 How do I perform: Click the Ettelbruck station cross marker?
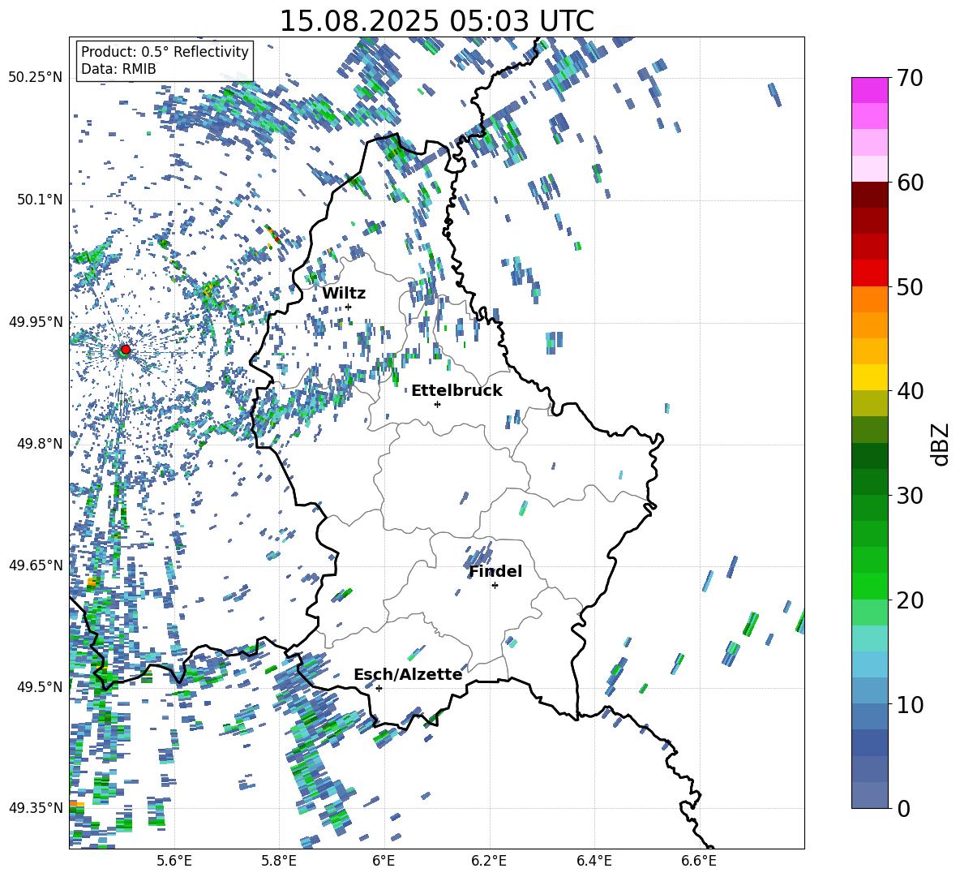click(x=437, y=404)
